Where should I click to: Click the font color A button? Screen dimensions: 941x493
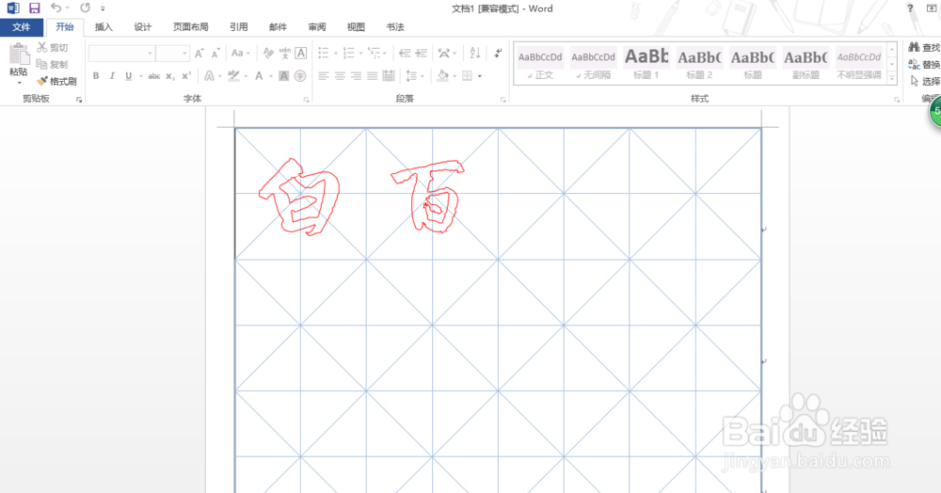[260, 76]
